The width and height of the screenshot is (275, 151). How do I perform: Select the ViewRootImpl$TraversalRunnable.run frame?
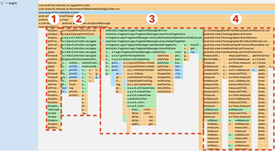[238, 45]
